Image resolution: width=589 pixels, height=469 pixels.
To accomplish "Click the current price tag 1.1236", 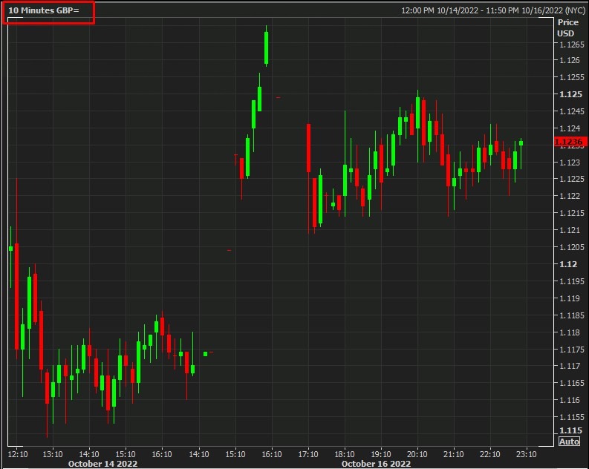I will [x=570, y=142].
